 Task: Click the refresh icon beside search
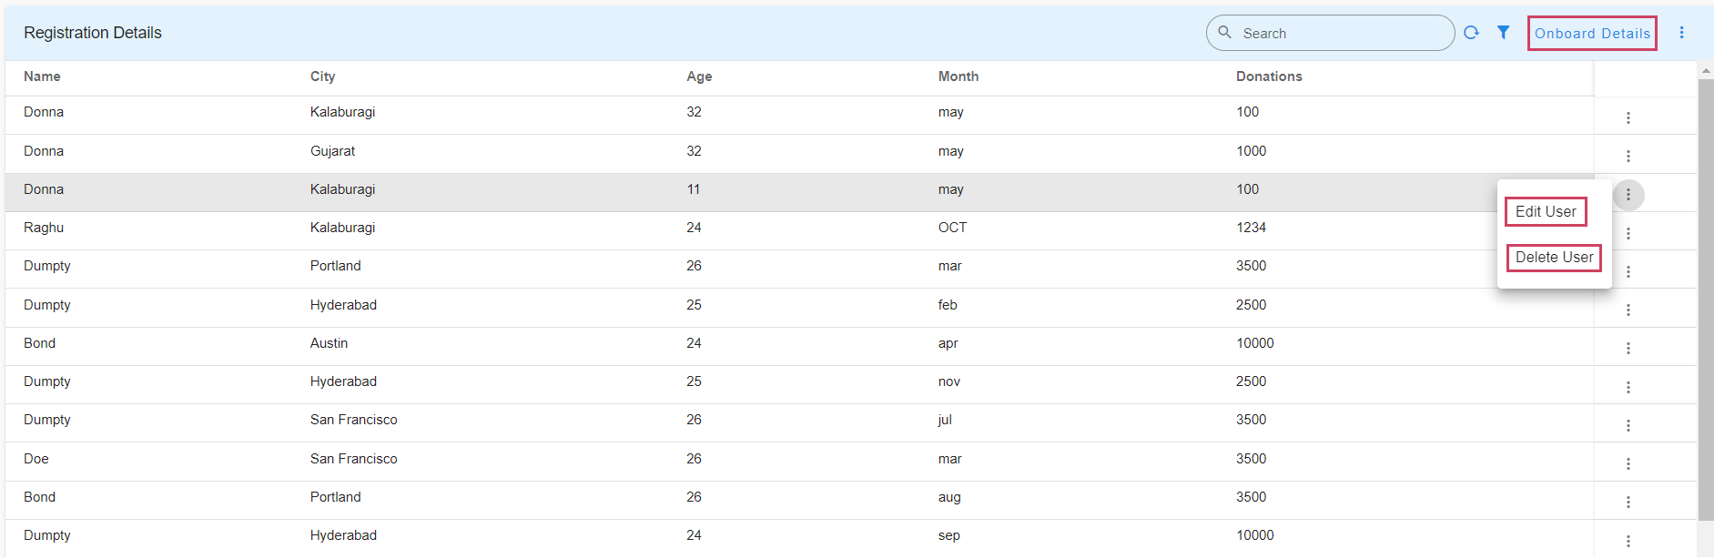click(1471, 33)
